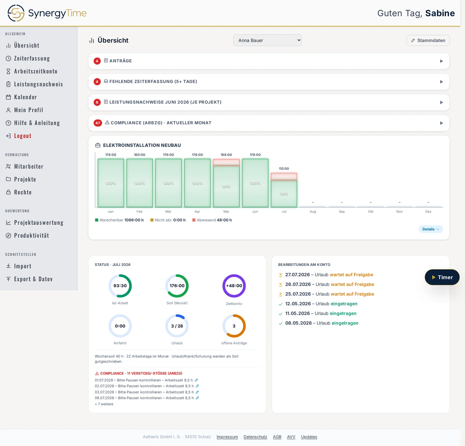Edit compliance entry for 06.07.2026

(197, 398)
